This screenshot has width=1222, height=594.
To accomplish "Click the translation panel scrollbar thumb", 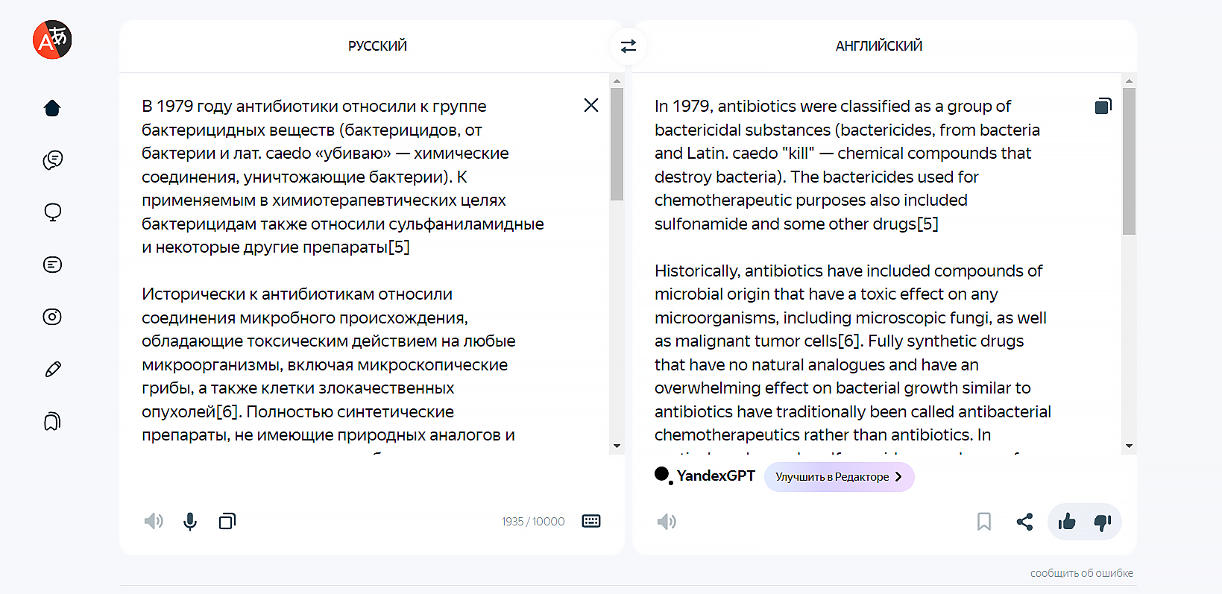I will 1129,161.
